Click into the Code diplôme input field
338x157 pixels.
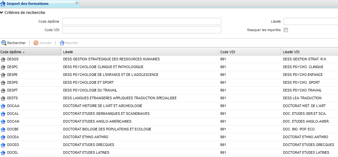tap(142, 22)
